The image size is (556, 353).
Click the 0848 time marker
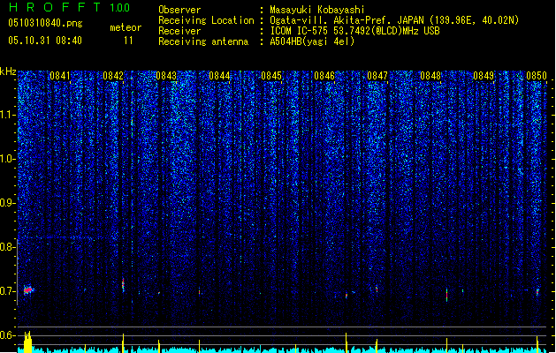pos(430,76)
